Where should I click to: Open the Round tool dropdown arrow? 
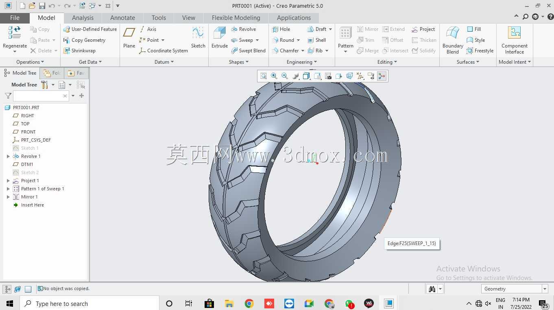[298, 40]
